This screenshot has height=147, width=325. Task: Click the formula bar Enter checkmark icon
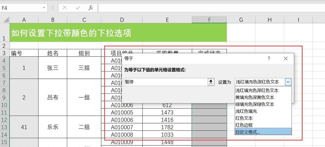tap(78, 8)
